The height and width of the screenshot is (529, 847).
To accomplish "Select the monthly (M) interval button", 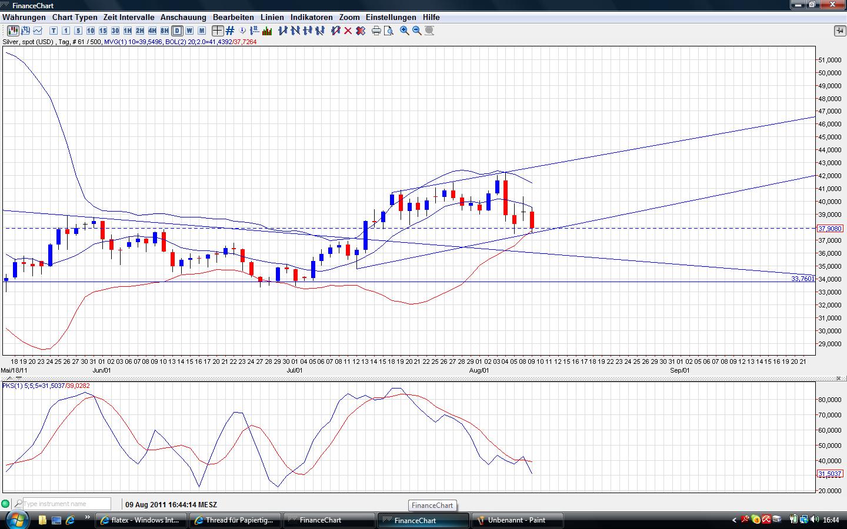I will tap(202, 31).
